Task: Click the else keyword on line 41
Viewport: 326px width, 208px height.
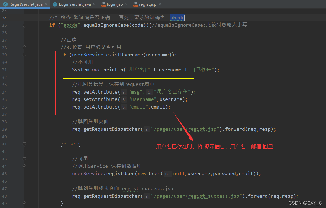Action: click(69, 144)
